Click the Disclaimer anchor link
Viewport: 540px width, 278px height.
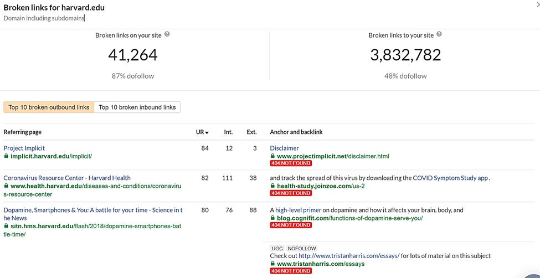(285, 148)
